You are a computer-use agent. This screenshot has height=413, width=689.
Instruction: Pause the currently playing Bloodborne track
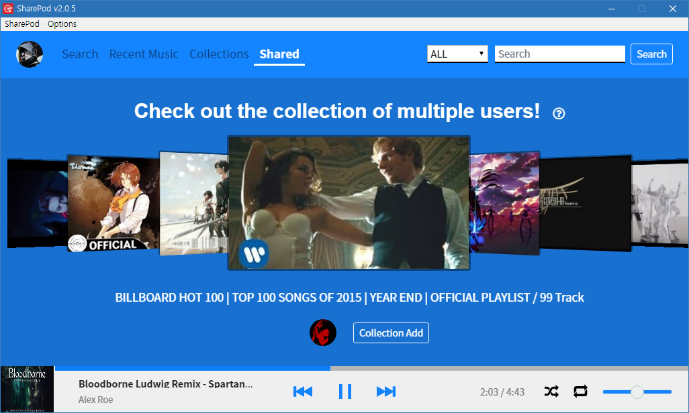click(x=344, y=391)
